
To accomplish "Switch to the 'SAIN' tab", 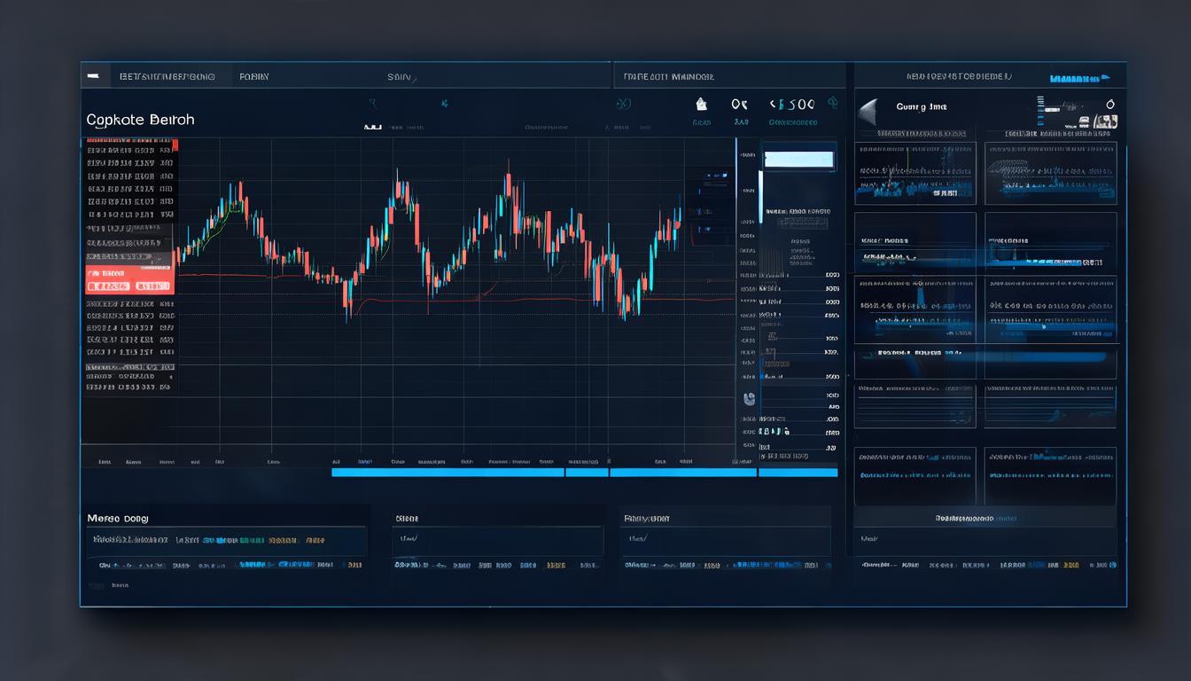I will 401,77.
